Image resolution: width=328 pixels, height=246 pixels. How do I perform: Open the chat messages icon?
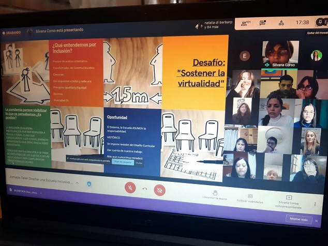coord(263,23)
